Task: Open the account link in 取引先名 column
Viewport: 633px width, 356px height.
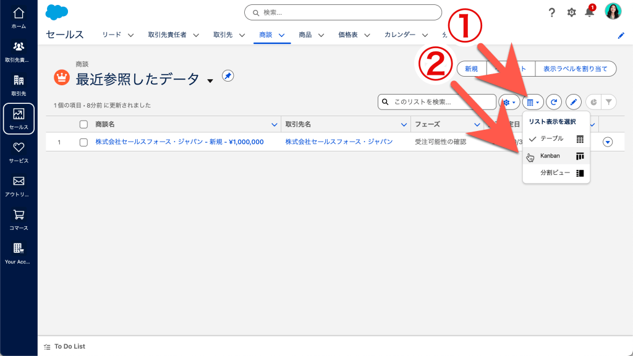Action: point(339,142)
